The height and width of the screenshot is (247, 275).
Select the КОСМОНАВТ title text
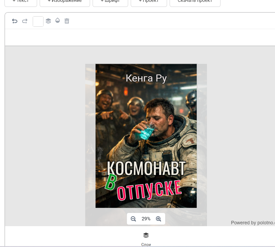click(x=146, y=168)
